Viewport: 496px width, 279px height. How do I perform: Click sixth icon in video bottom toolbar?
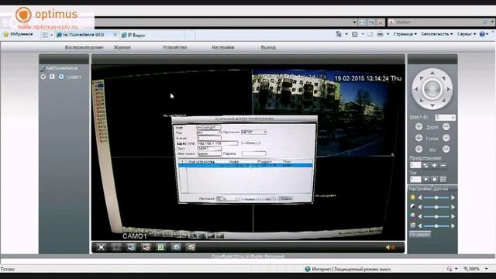[176, 247]
